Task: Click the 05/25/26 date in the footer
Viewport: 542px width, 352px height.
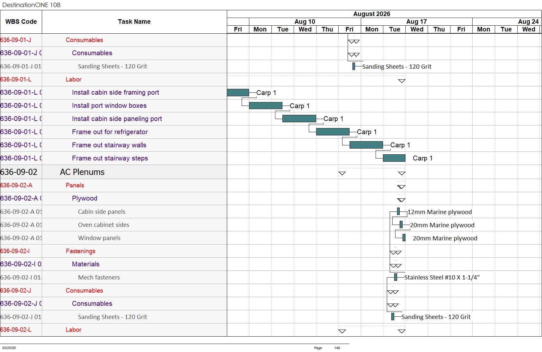Action: coord(9,348)
